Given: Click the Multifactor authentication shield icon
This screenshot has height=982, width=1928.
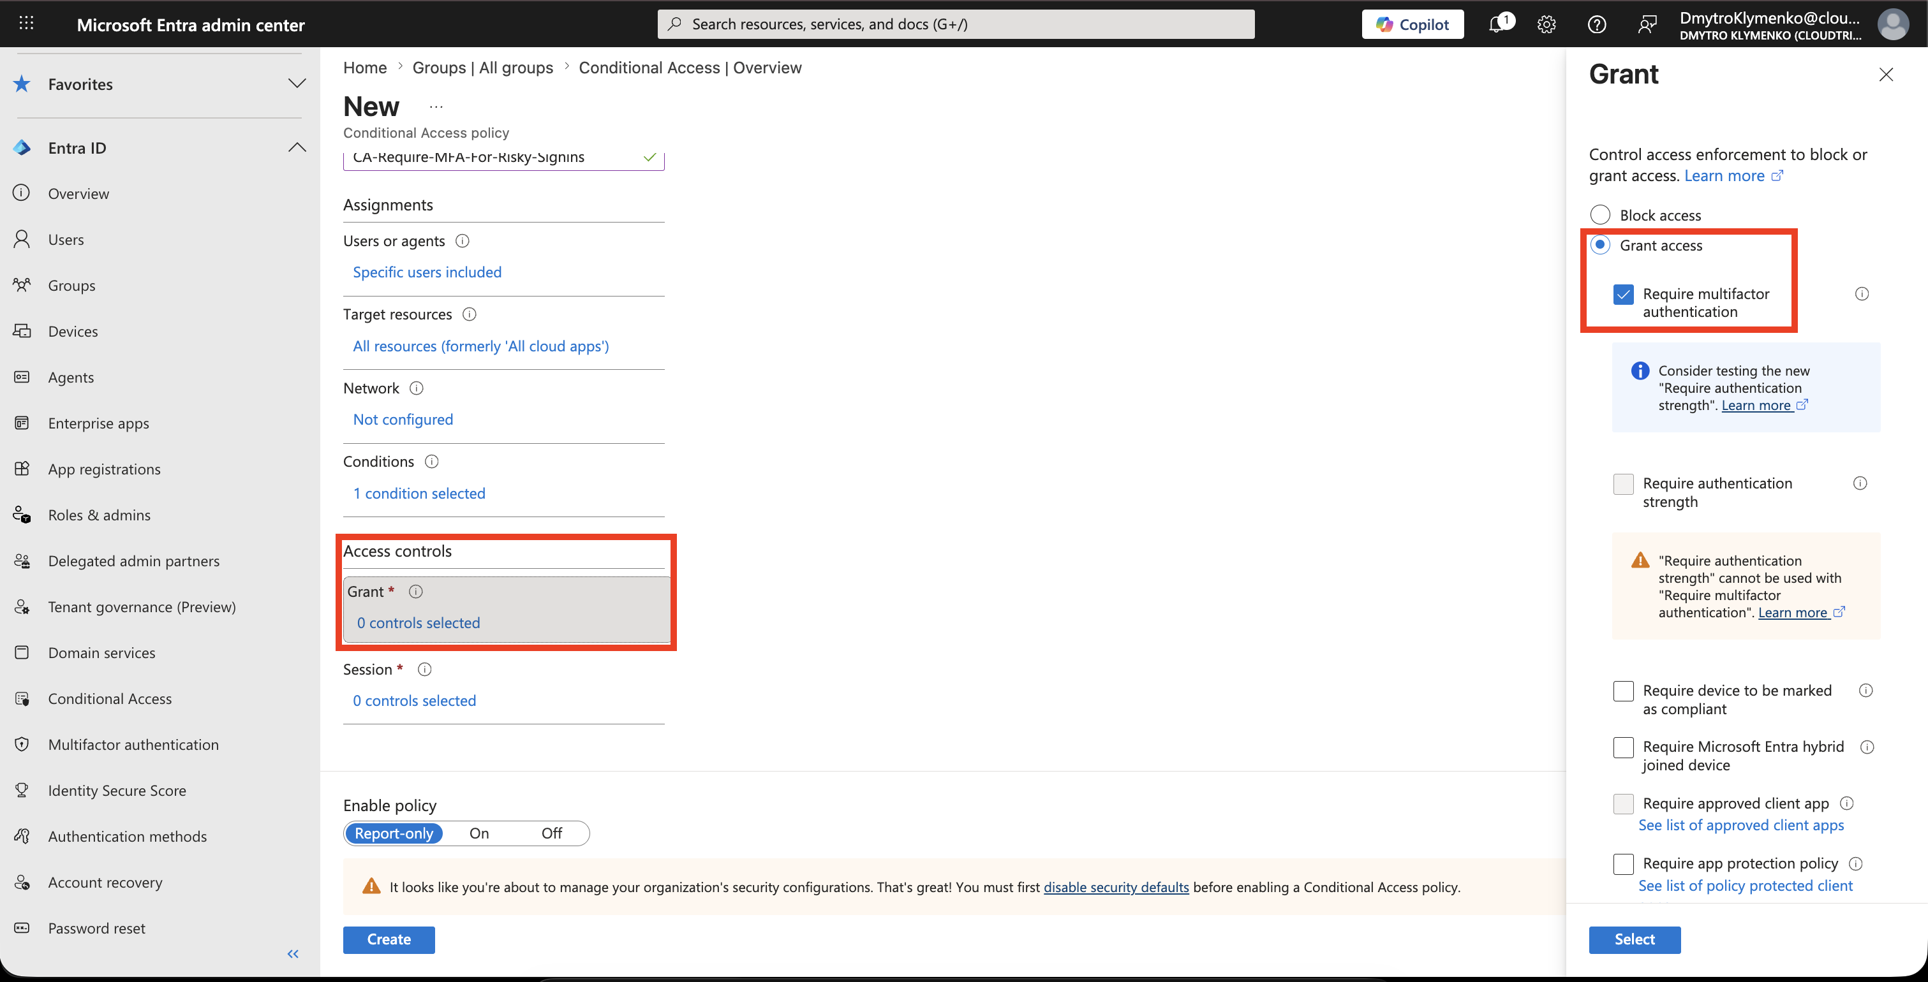Looking at the screenshot, I should point(22,744).
